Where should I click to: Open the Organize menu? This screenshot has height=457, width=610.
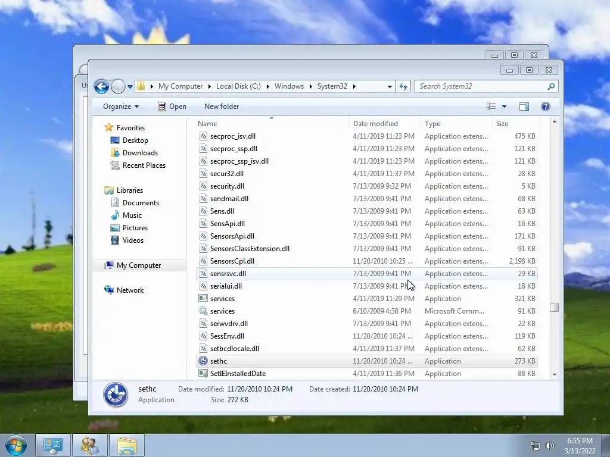[120, 107]
